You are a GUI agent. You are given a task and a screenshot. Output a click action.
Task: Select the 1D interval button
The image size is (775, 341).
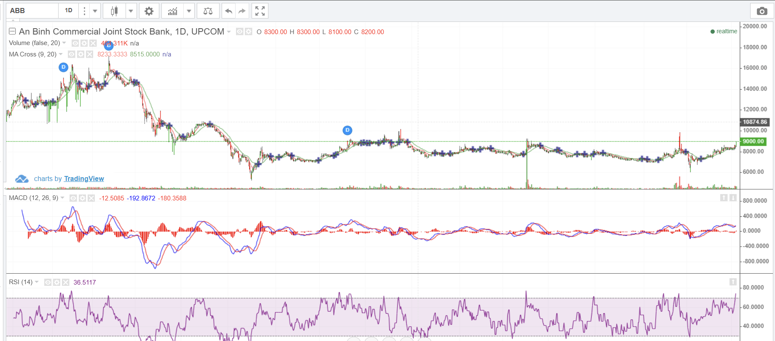69,11
